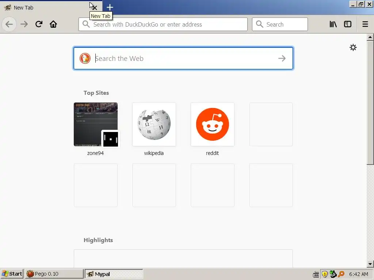This screenshot has width=374, height=280.
Task: Minimize the Mypal browser window
Action: [x=353, y=4]
